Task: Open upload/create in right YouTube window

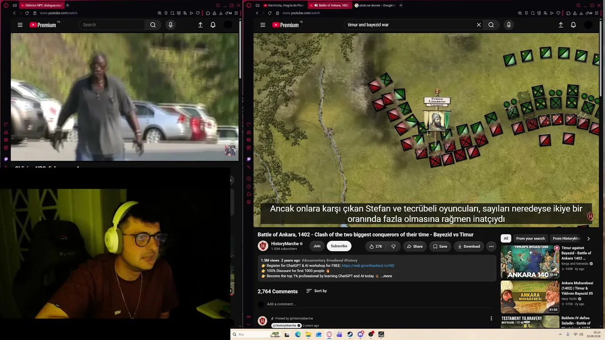Action: pyautogui.click(x=561, y=25)
